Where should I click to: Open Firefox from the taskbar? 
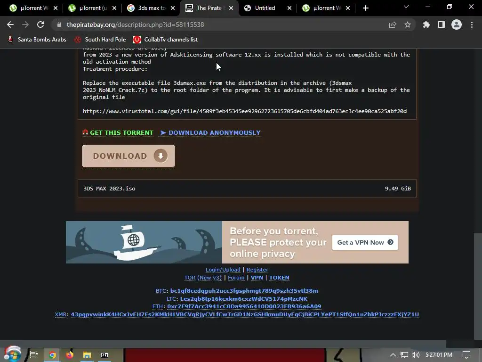[x=70, y=355]
